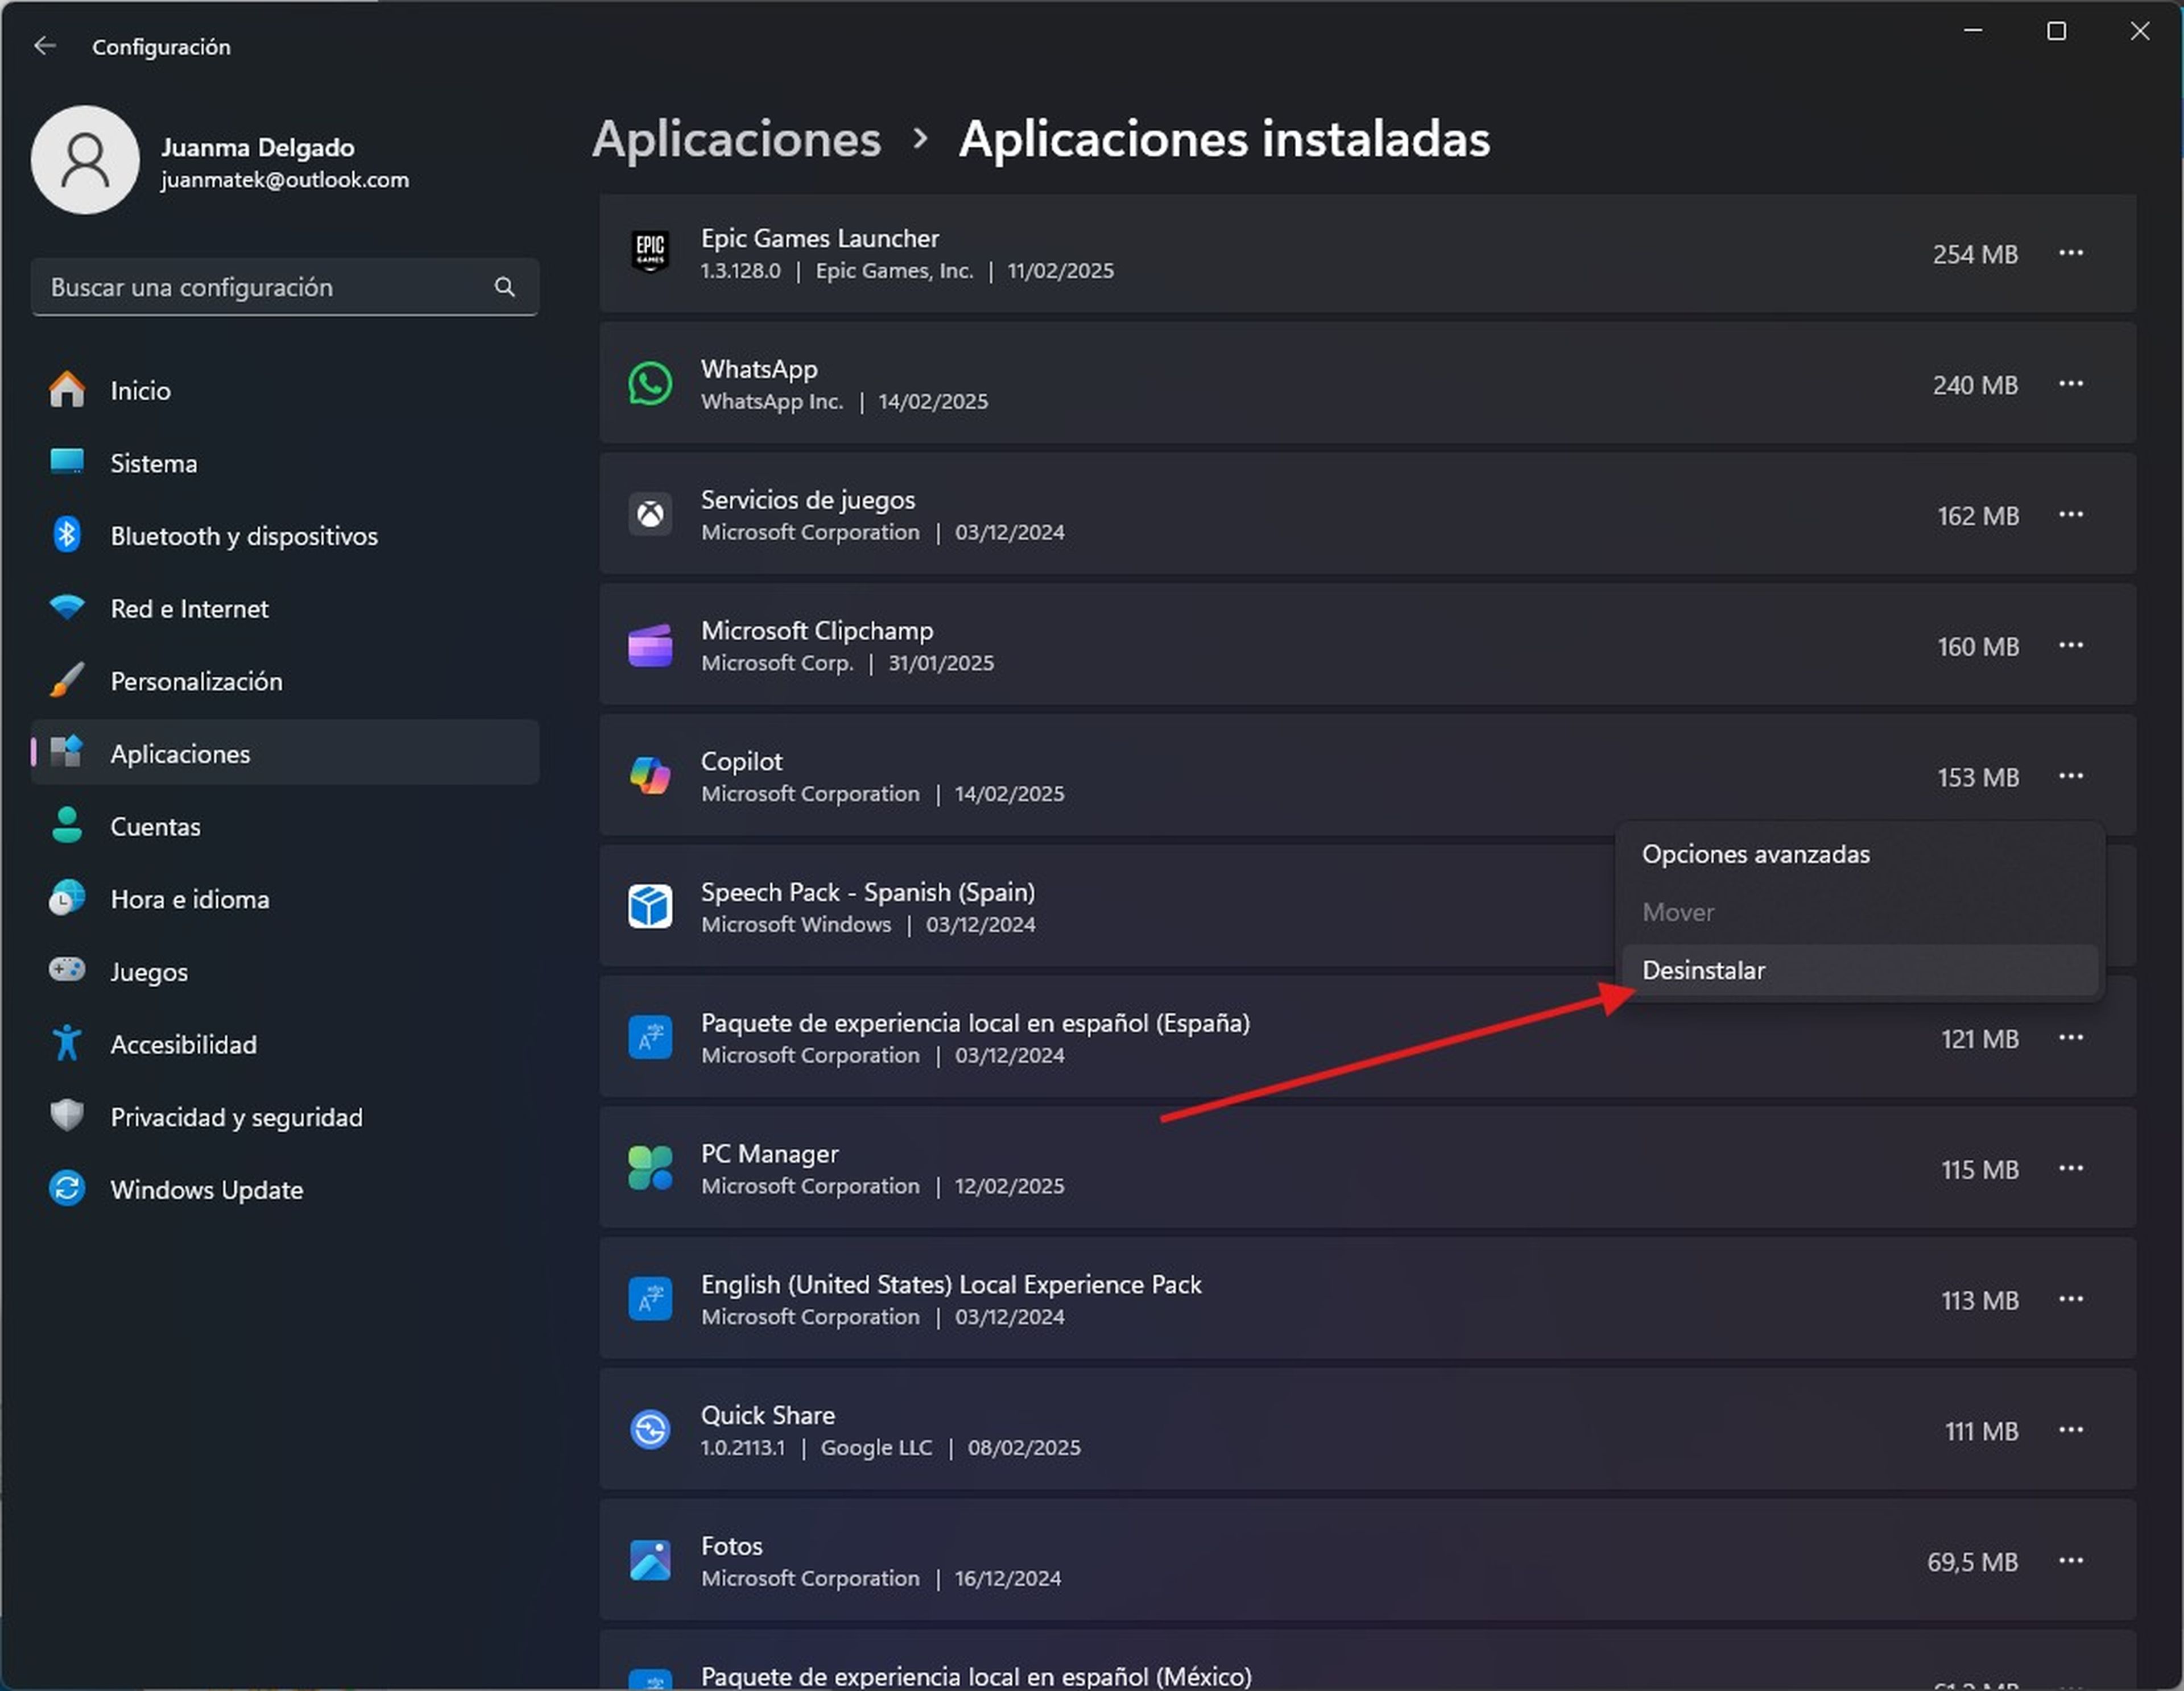2184x1691 pixels.
Task: Click the 69,5 MB size value
Action: click(x=1973, y=1562)
